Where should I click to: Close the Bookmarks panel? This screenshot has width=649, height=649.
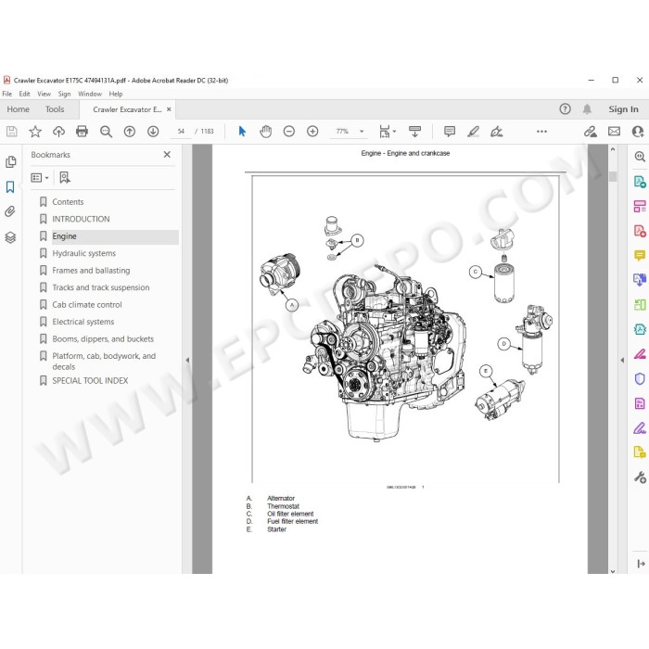[167, 155]
